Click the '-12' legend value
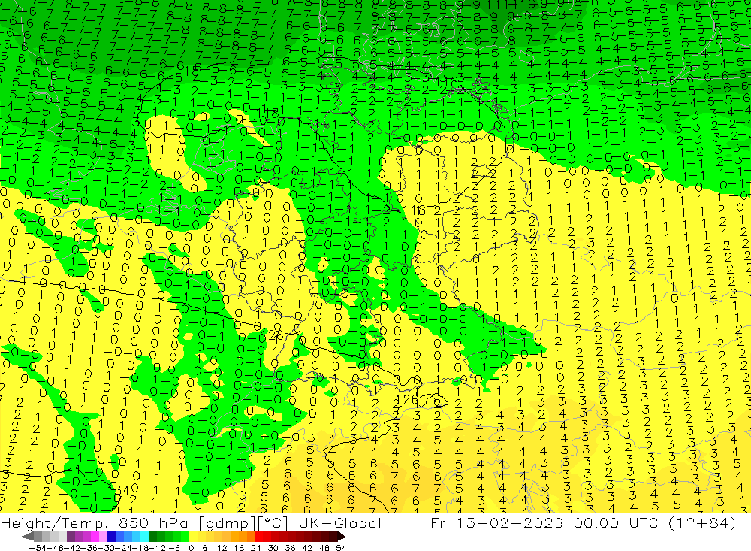 click(157, 548)
